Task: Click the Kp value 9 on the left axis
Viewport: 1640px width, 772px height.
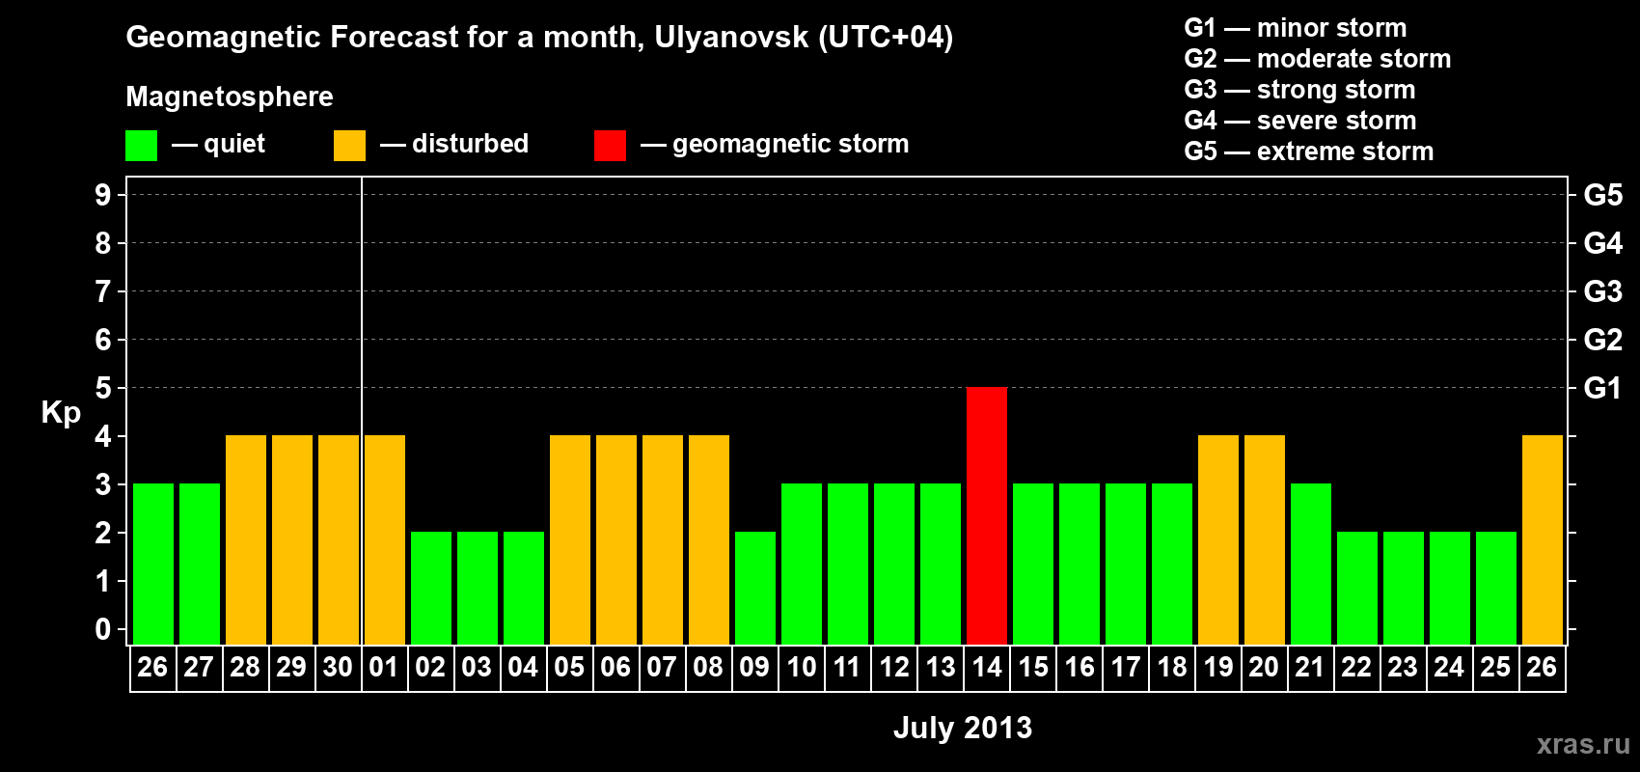Action: (x=103, y=195)
